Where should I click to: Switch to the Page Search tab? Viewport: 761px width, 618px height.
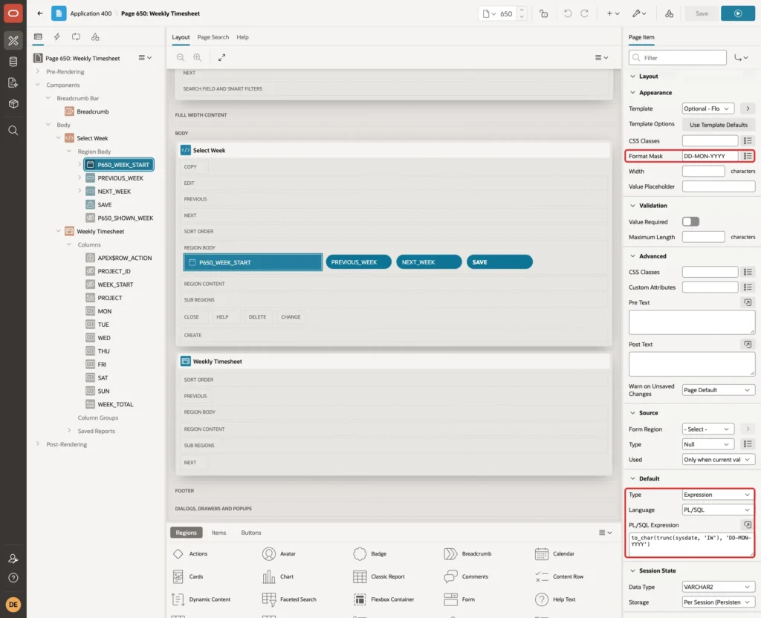[213, 37]
